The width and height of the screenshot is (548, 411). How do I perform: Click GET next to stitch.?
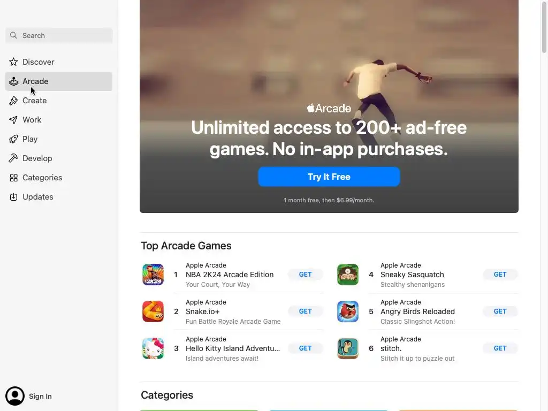click(x=500, y=348)
